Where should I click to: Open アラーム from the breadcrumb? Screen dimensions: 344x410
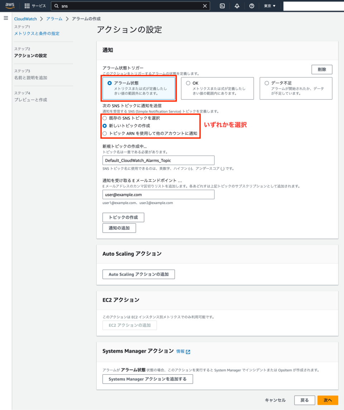click(54, 19)
